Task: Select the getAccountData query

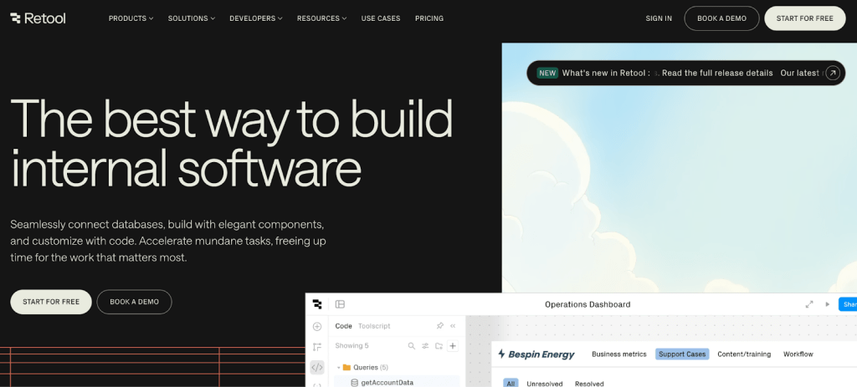Action: [398, 382]
